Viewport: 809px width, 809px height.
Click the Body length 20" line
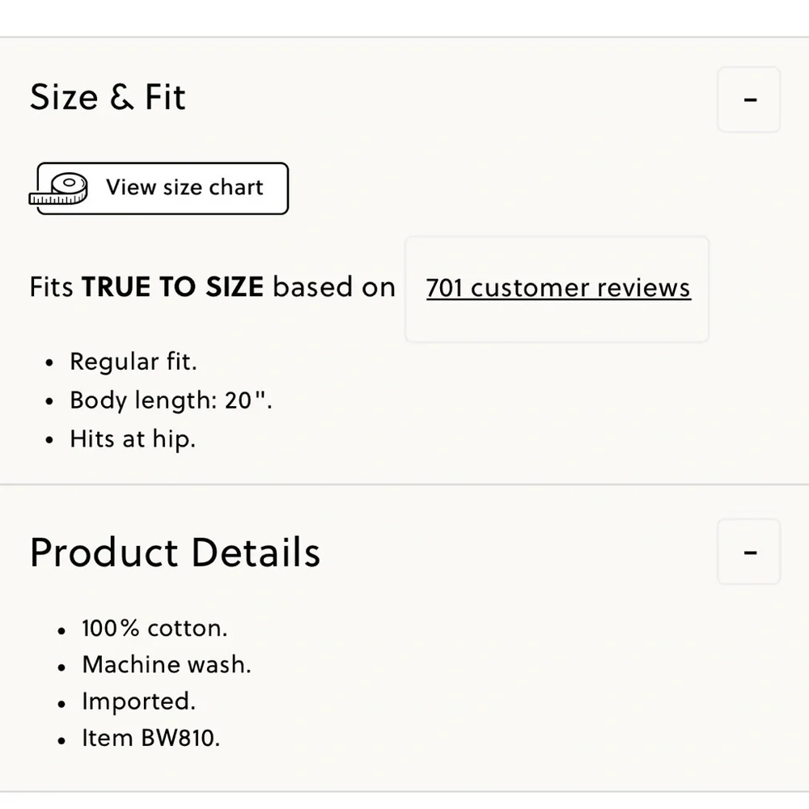[x=171, y=400]
